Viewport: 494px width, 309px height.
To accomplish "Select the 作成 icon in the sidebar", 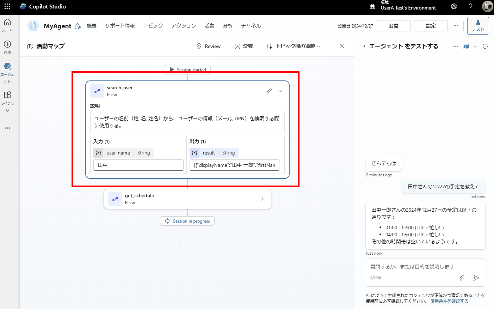I will pos(7,44).
